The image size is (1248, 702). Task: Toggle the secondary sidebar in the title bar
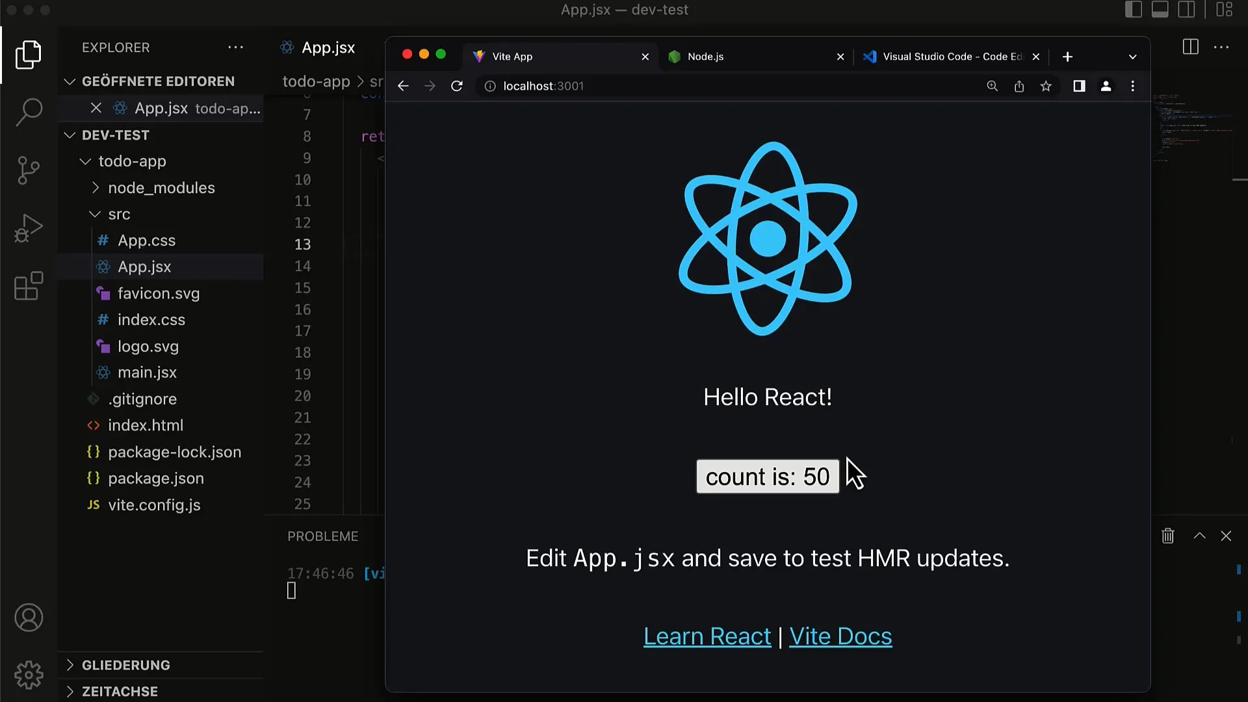pos(1187,10)
